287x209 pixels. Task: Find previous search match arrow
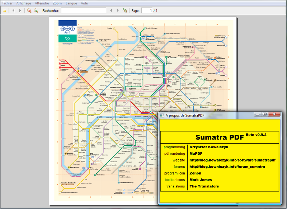tap(111, 10)
